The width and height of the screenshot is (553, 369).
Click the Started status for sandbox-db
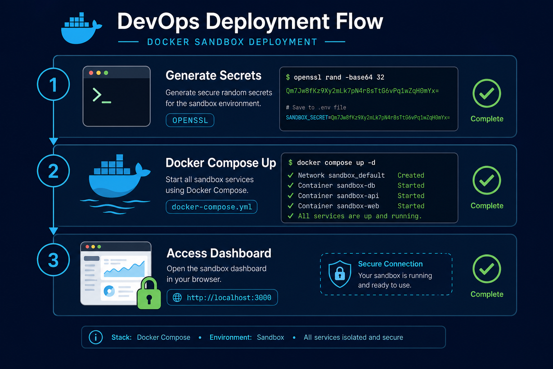pos(411,186)
